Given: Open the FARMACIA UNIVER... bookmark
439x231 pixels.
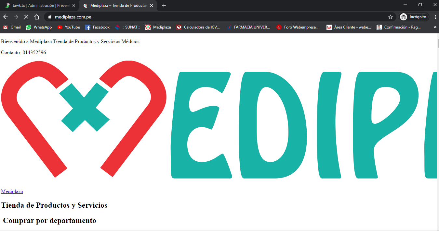Looking at the screenshot, I should 248,27.
